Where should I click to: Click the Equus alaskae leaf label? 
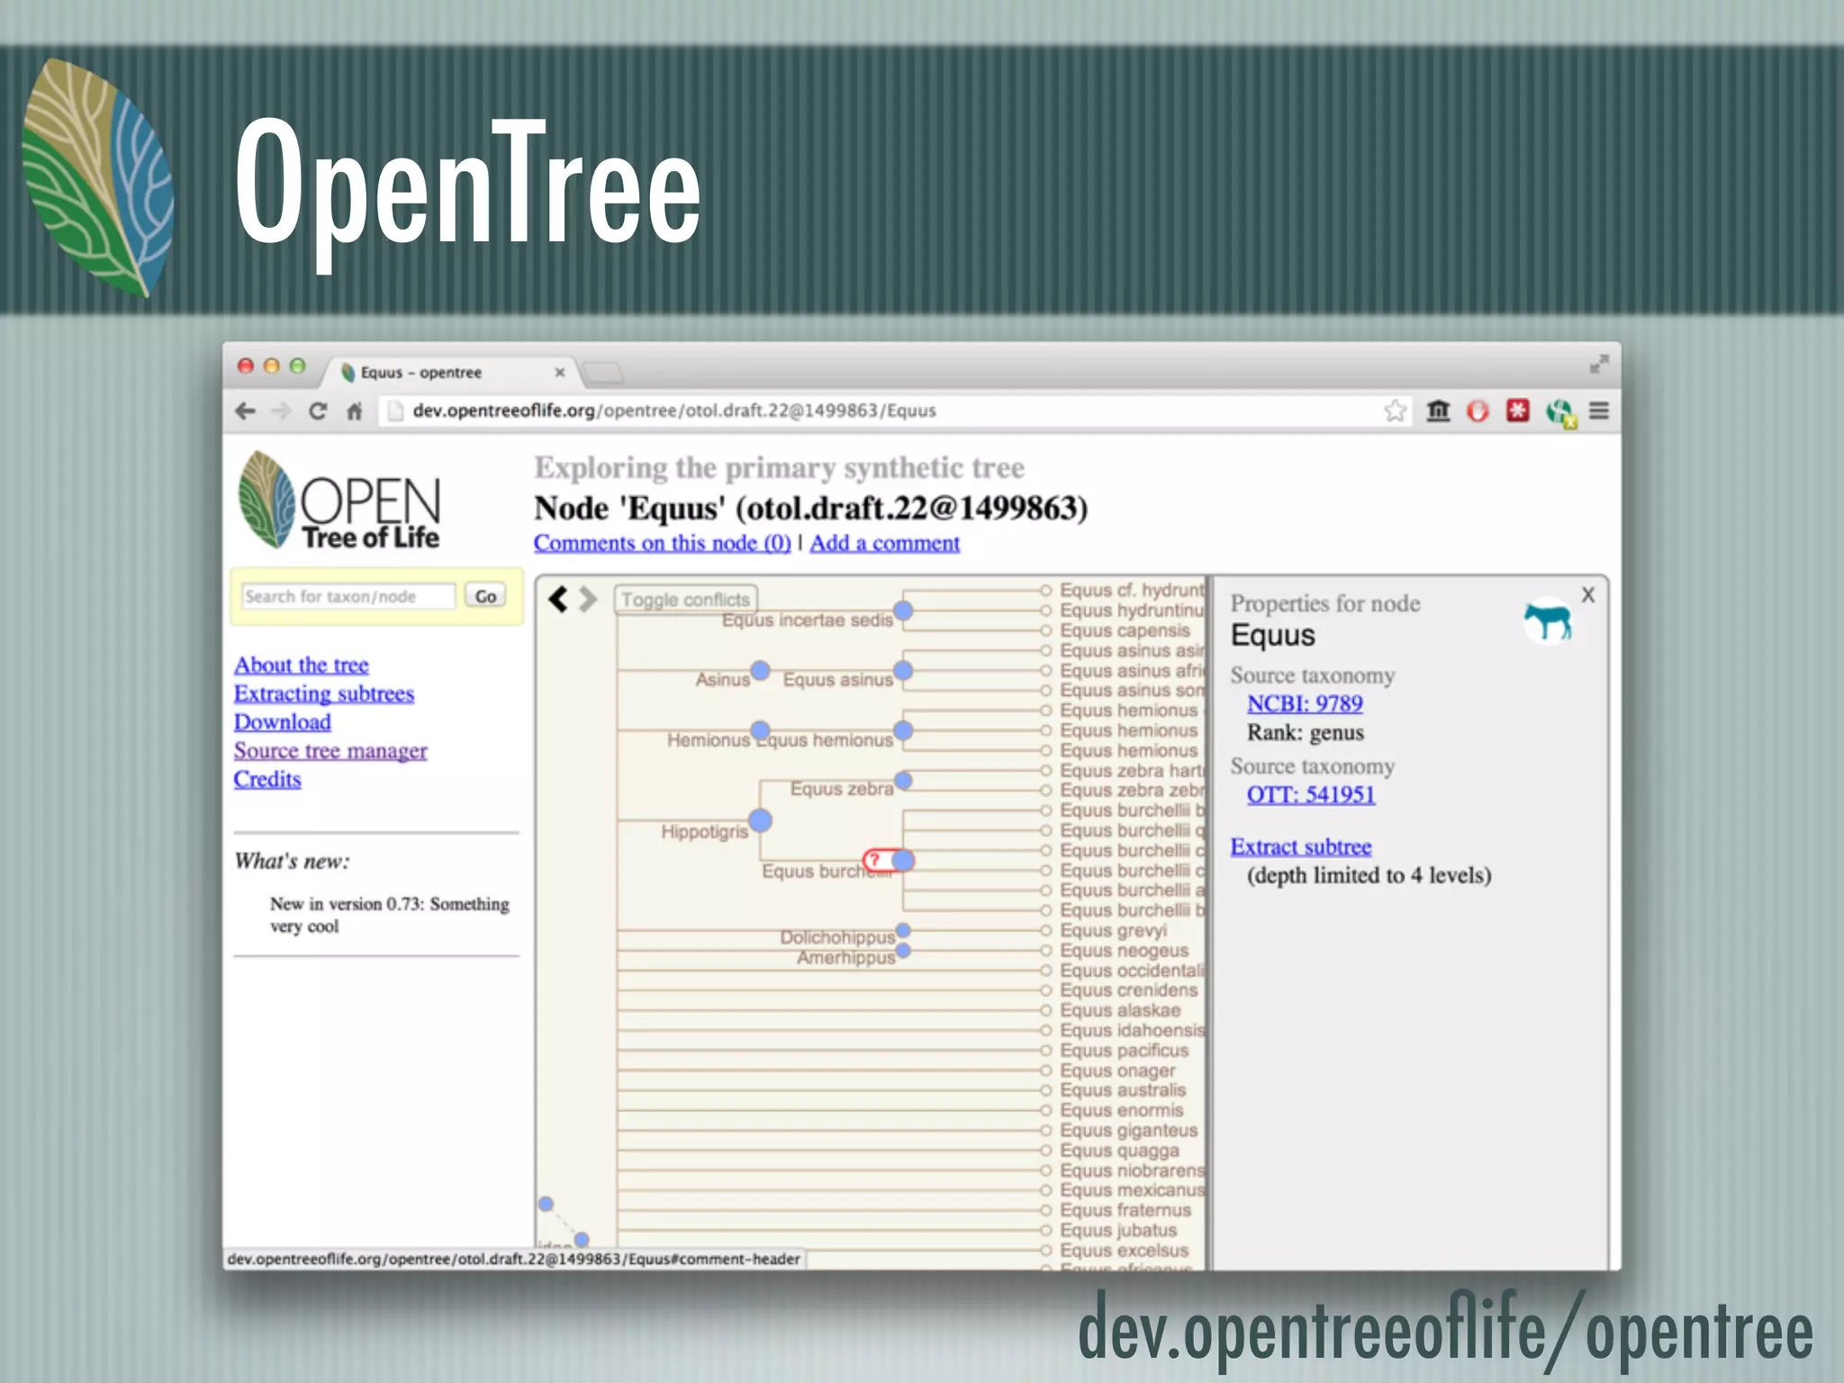click(1120, 1010)
